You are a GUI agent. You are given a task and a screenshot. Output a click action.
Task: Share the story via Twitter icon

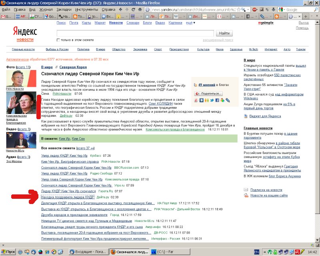pyautogui.click(x=212, y=100)
